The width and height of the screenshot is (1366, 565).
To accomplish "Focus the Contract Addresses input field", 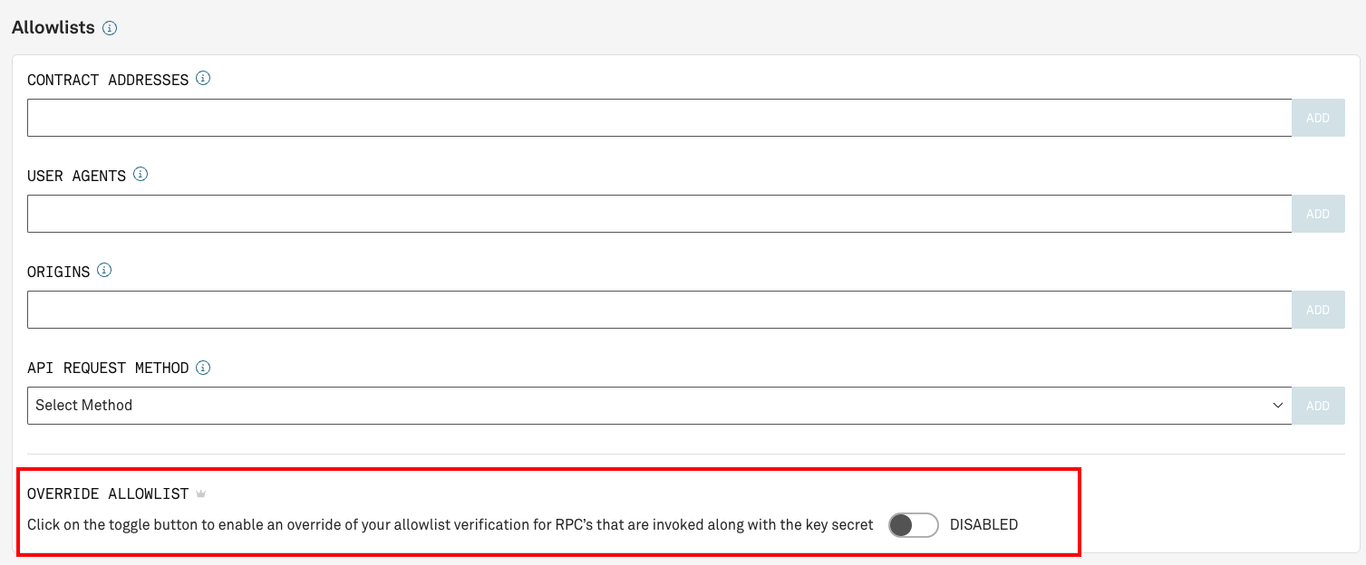I will [x=659, y=118].
